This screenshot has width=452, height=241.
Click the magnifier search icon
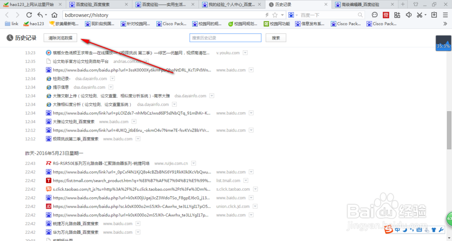pyautogui.click(x=360, y=15)
